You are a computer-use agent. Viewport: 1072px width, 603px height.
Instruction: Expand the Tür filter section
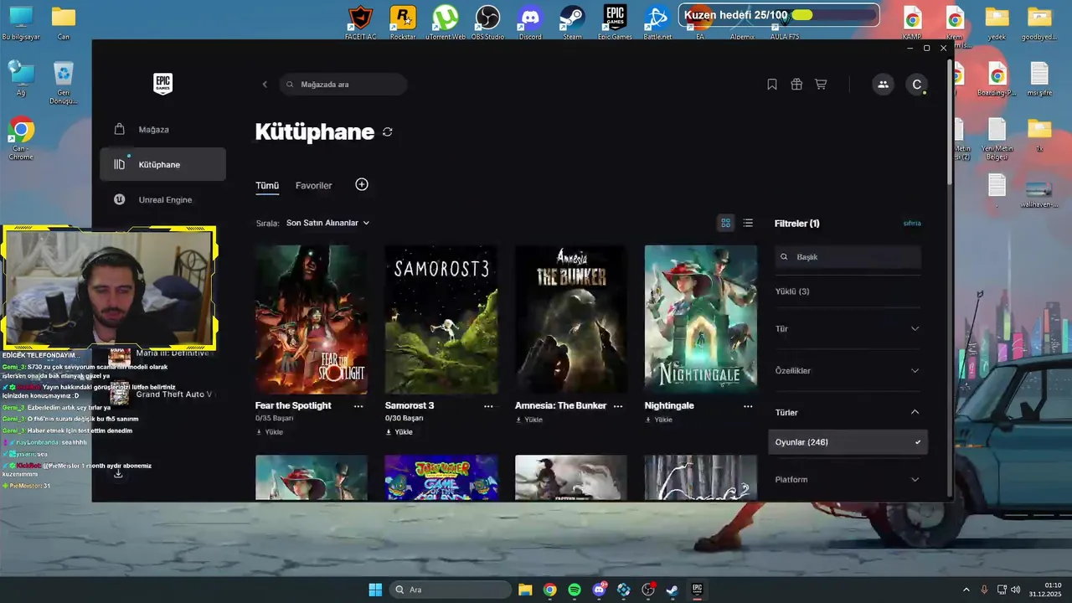pos(848,329)
